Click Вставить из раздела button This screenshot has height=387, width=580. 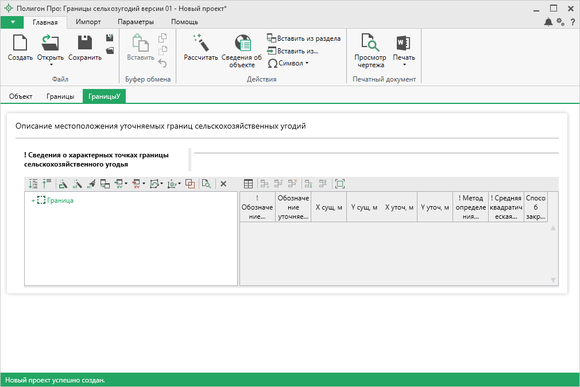coord(304,38)
